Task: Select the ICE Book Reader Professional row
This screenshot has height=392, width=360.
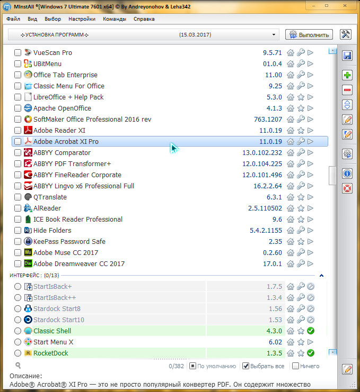Action: 170,219
